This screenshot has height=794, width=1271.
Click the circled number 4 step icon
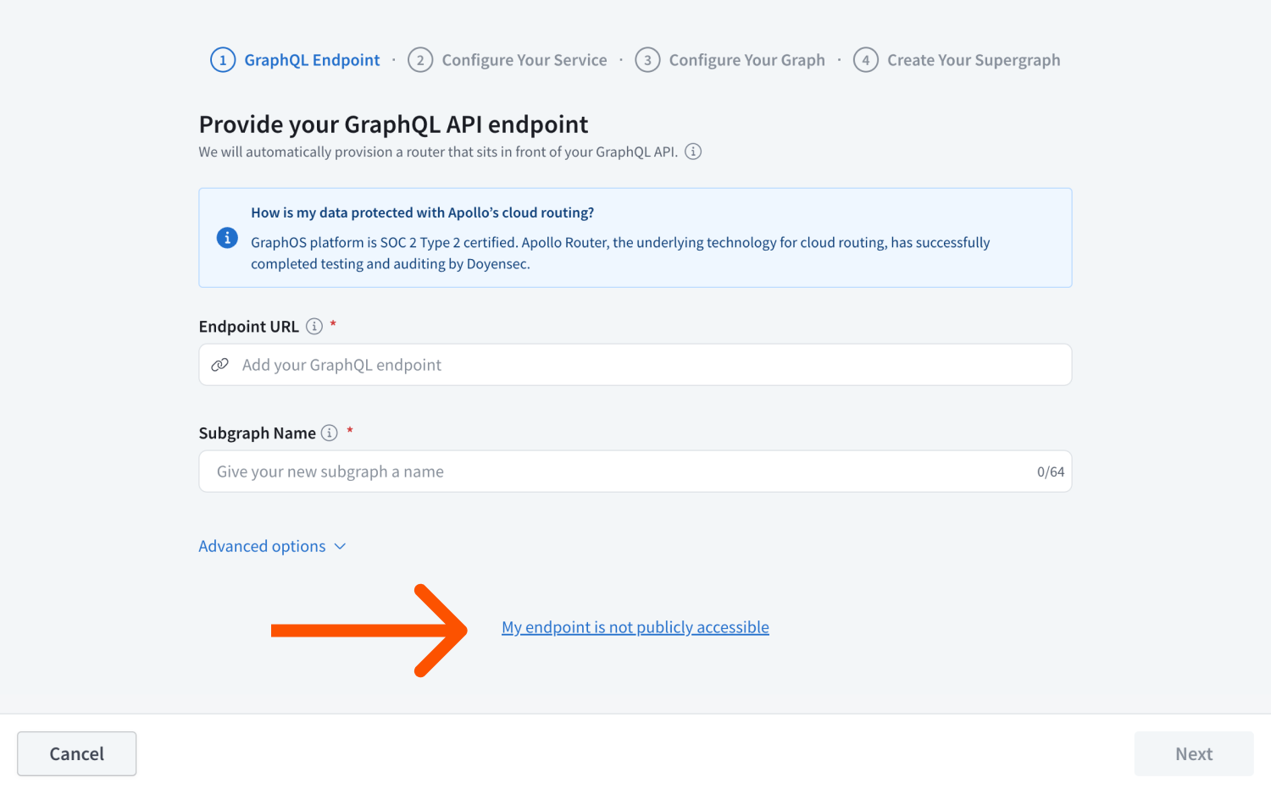point(865,59)
